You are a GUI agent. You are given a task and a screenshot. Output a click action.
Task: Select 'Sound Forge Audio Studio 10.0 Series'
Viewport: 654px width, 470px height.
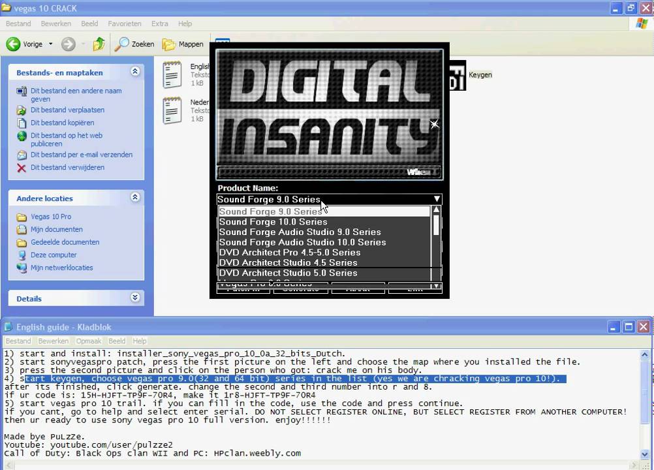tap(324, 242)
